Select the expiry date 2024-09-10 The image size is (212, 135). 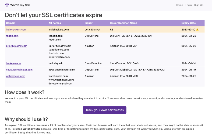click(x=189, y=70)
